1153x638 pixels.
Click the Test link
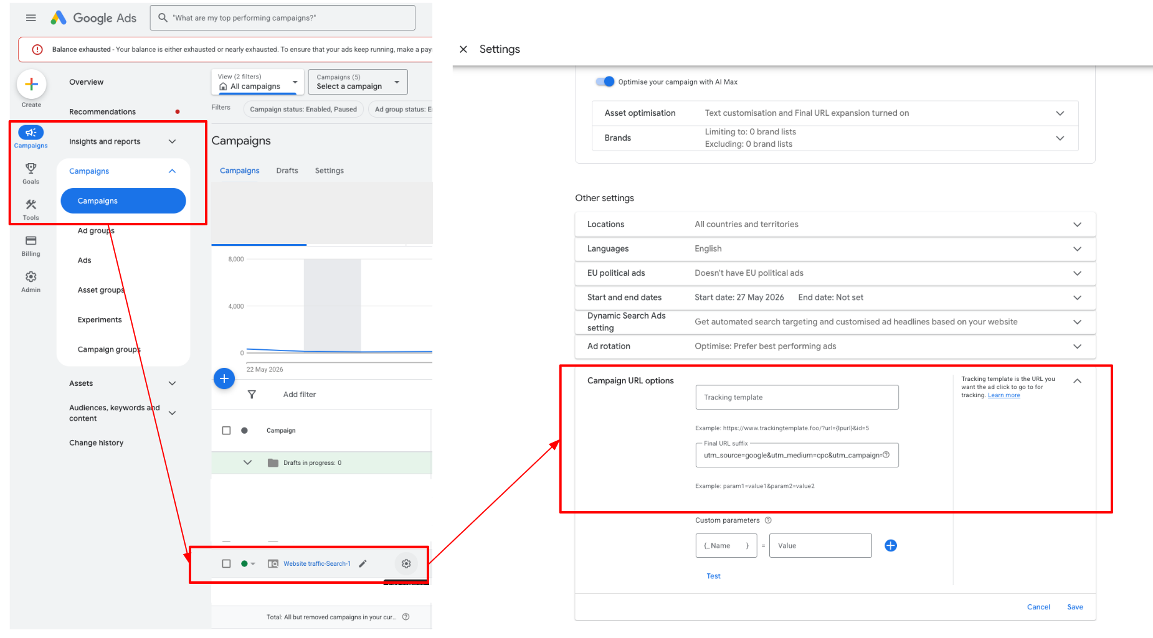point(713,576)
